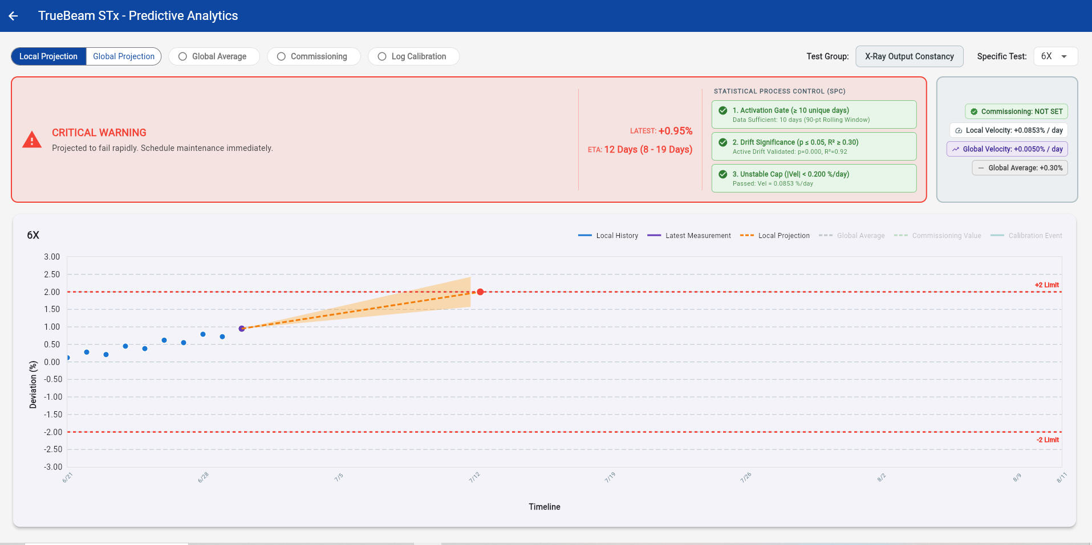Open the Specific Test 6X dropdown
Viewport: 1092px width, 545px height.
pos(1055,56)
